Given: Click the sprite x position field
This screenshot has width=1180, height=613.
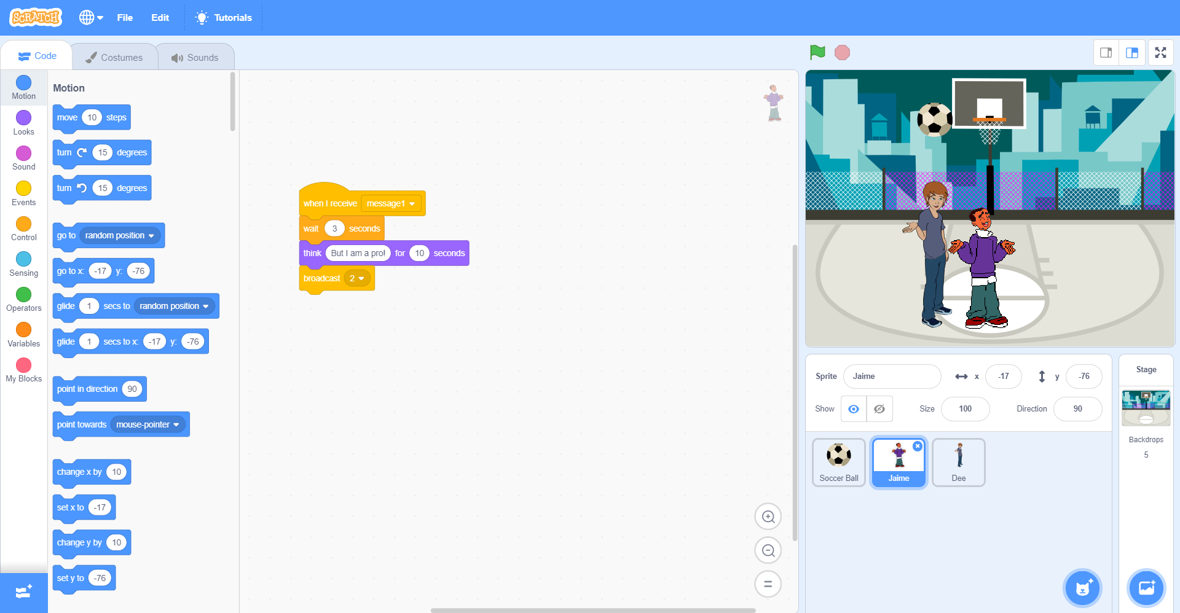Looking at the screenshot, I should point(1003,377).
